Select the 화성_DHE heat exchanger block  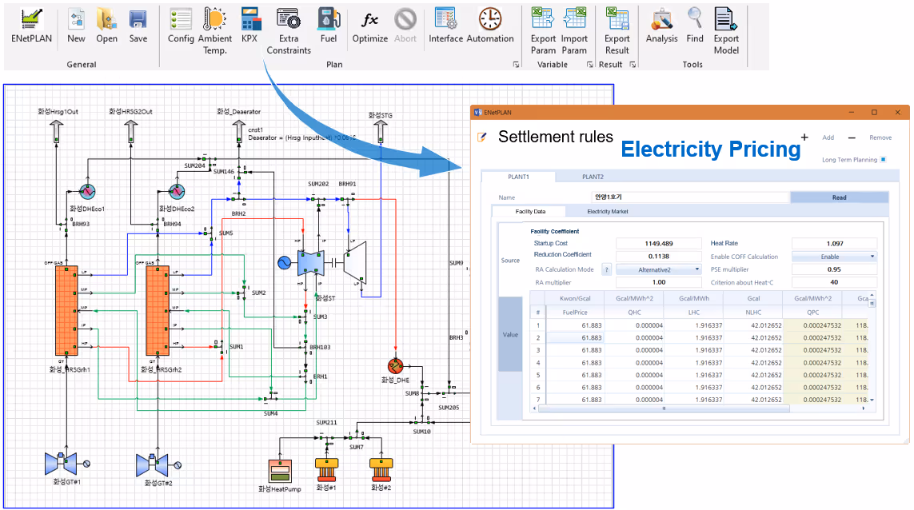395,366
